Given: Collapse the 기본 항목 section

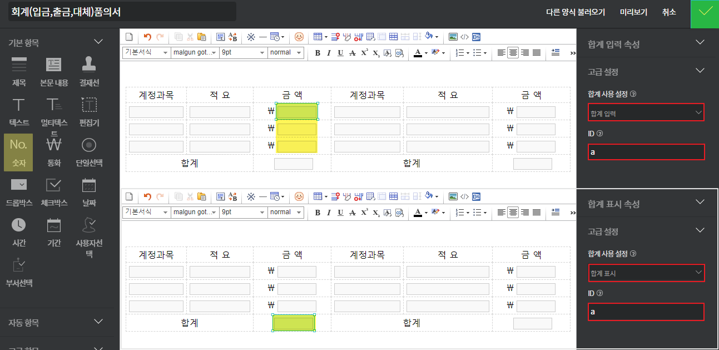Looking at the screenshot, I should [x=98, y=42].
